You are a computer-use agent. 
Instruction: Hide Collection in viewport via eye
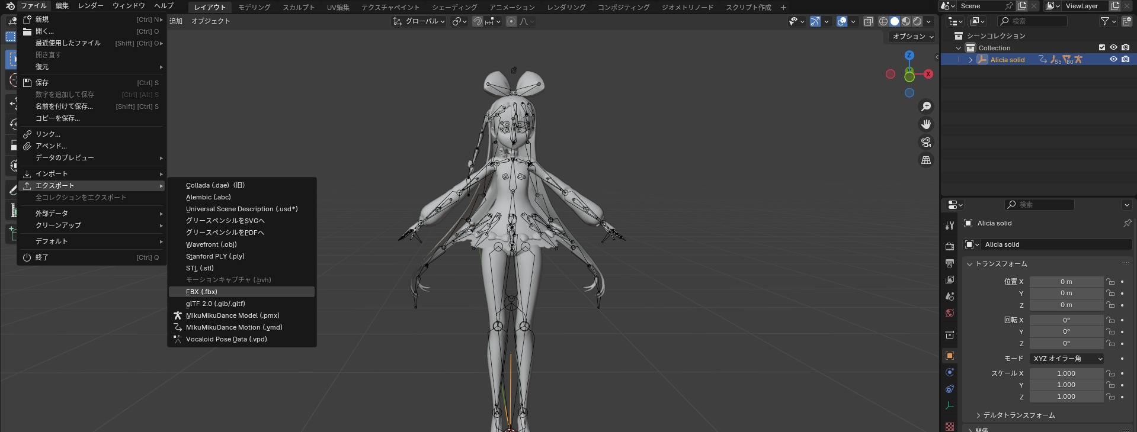(x=1113, y=48)
